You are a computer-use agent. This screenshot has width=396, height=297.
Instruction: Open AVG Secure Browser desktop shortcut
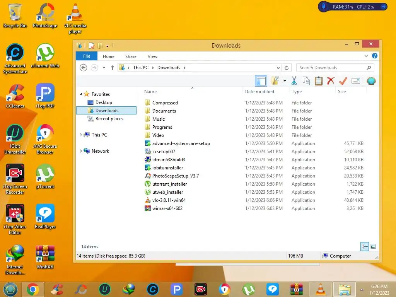pyautogui.click(x=45, y=139)
